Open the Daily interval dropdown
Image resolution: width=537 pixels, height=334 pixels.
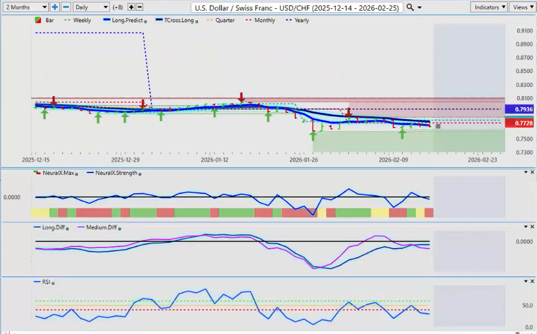point(91,7)
